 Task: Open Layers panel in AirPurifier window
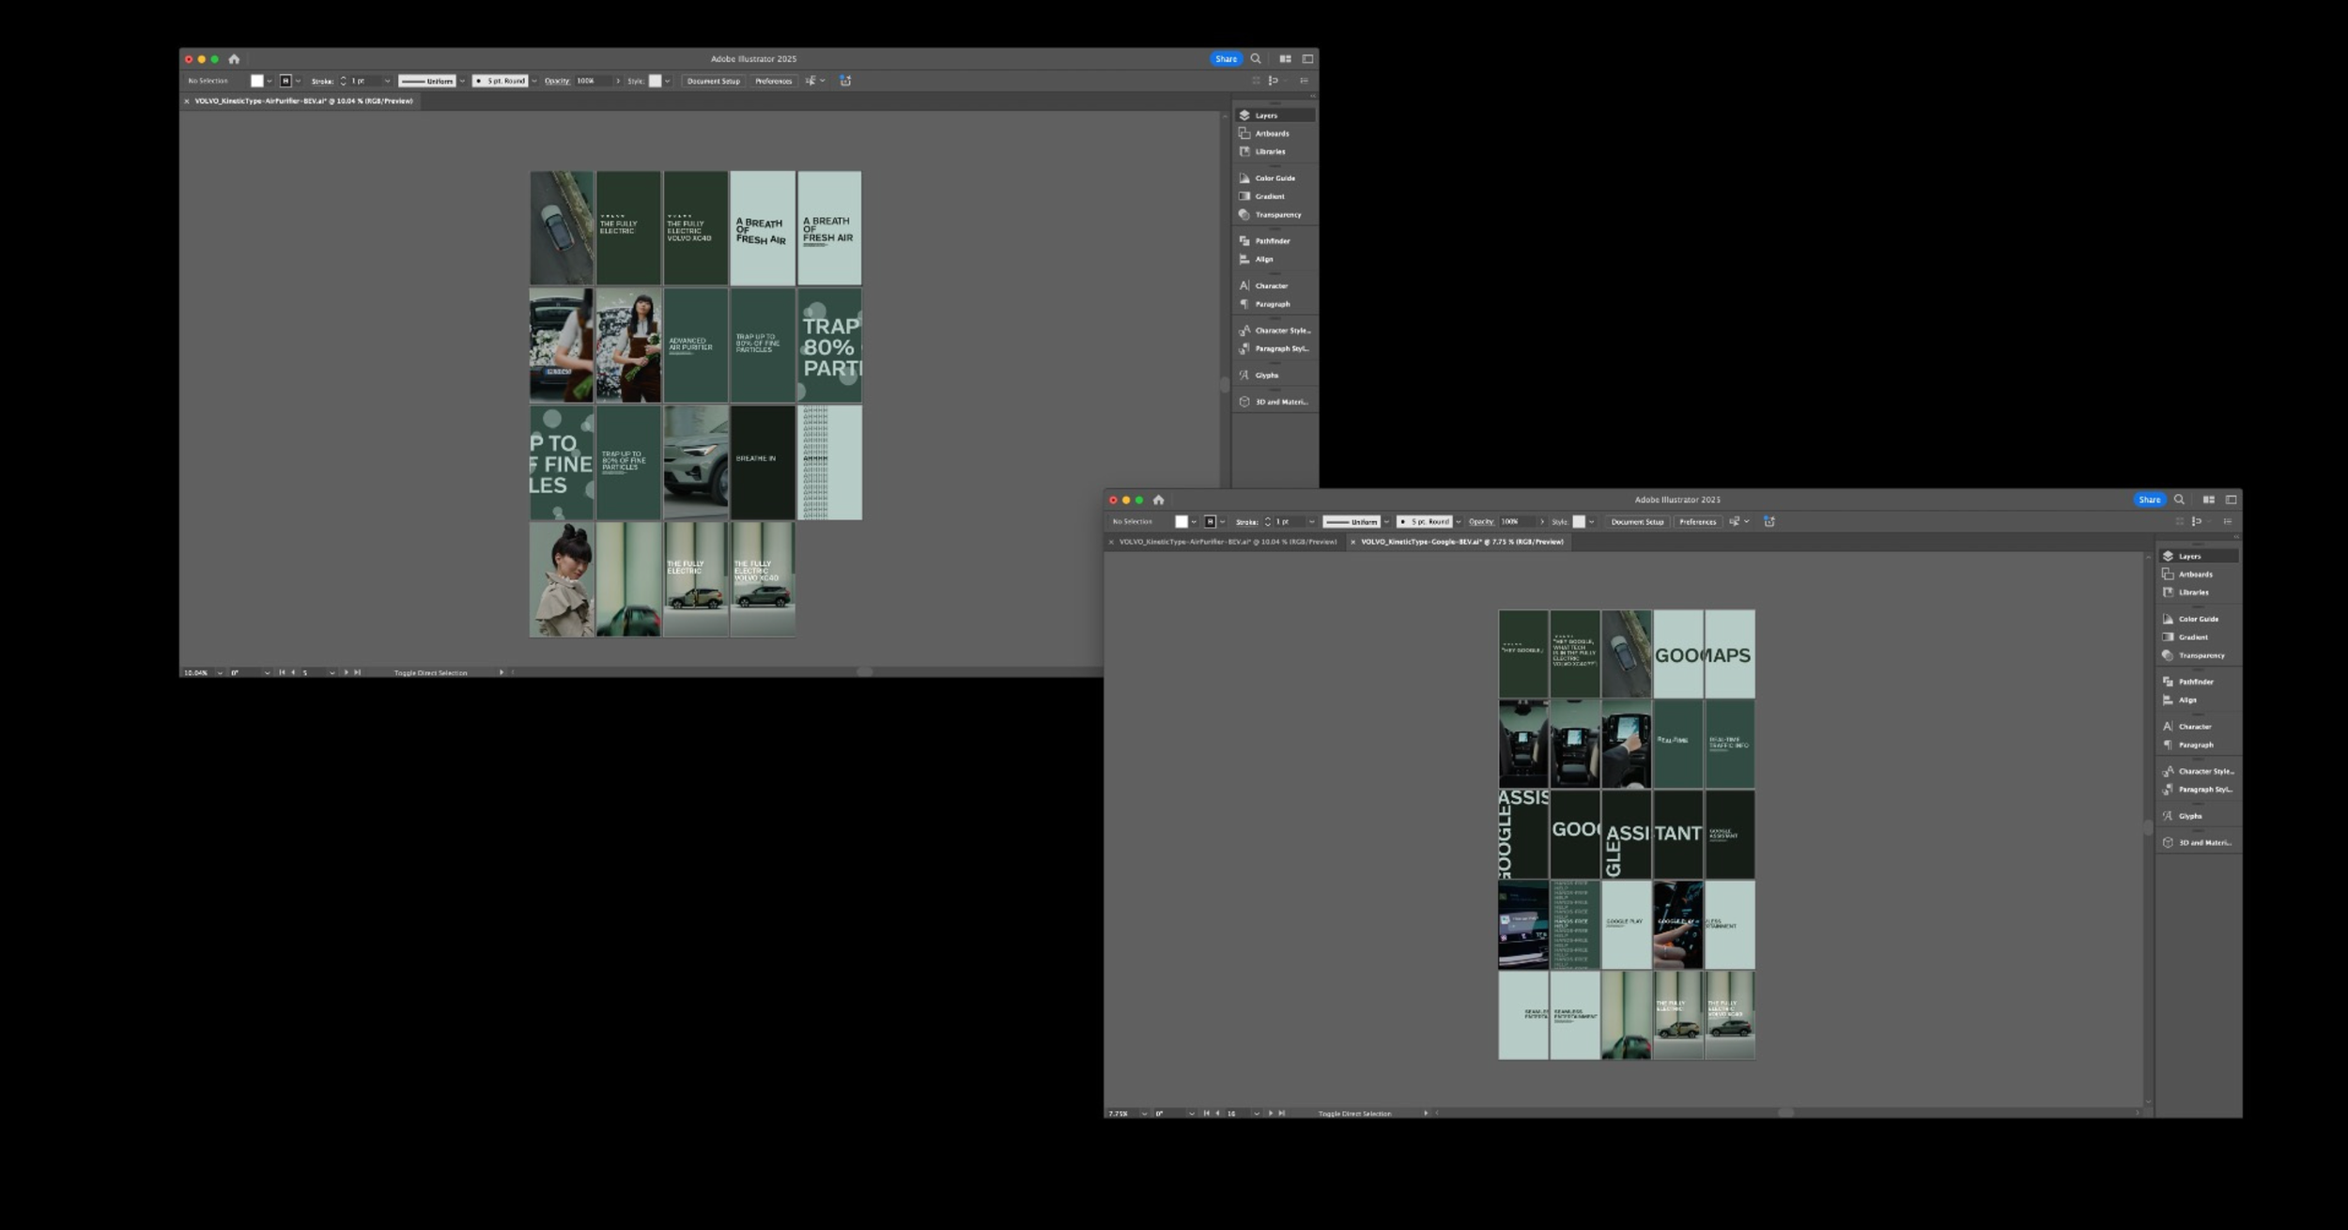[1274, 115]
